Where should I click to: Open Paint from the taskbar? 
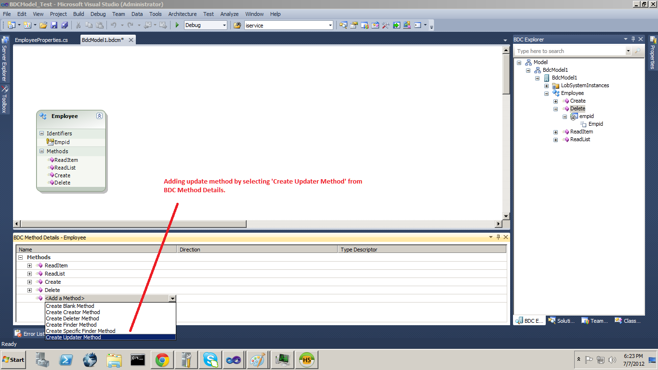tap(258, 359)
